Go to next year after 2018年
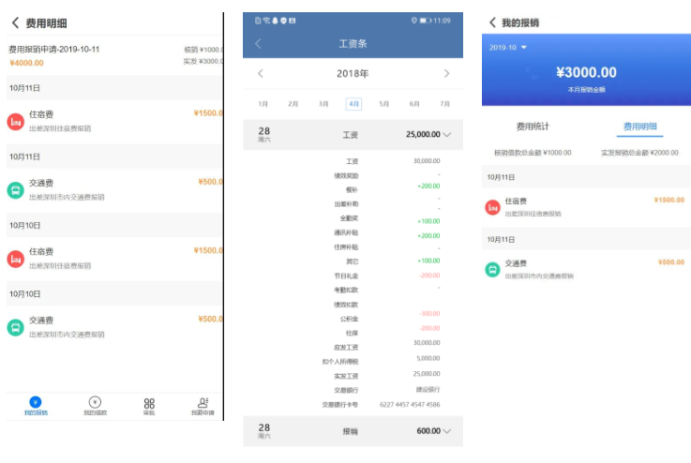This screenshot has height=463, width=691. [445, 73]
